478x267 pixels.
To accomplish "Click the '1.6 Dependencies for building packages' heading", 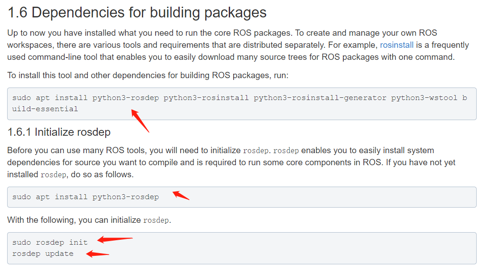I will tap(137, 13).
